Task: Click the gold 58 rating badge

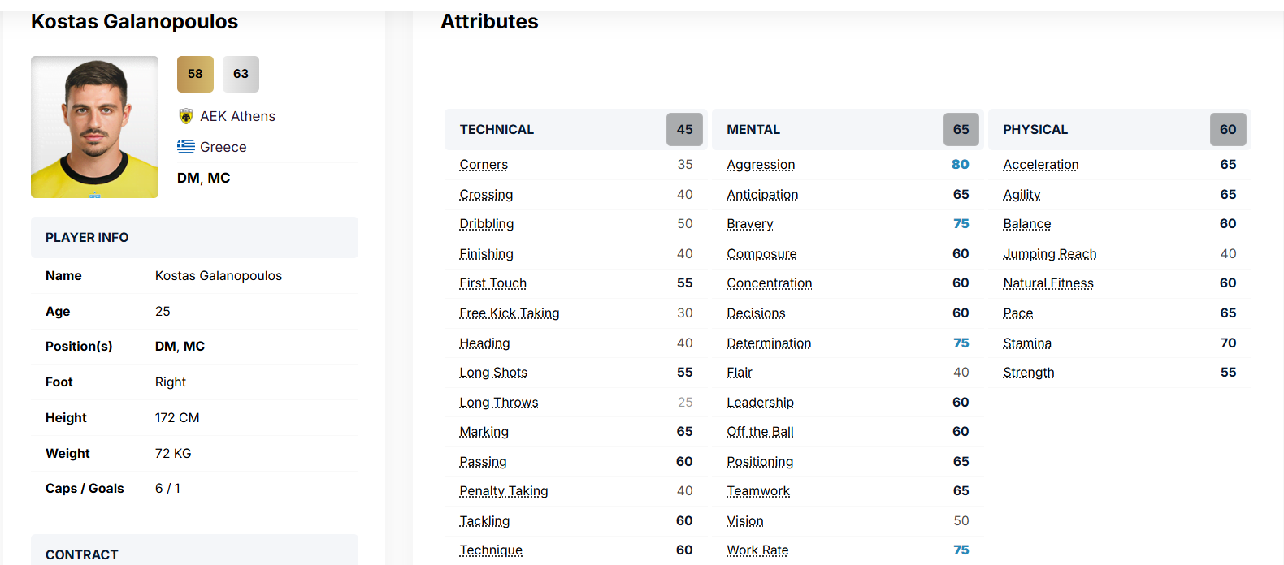Action: [195, 74]
